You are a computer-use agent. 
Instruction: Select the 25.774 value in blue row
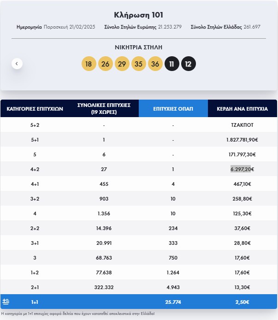pyautogui.click(x=173, y=302)
